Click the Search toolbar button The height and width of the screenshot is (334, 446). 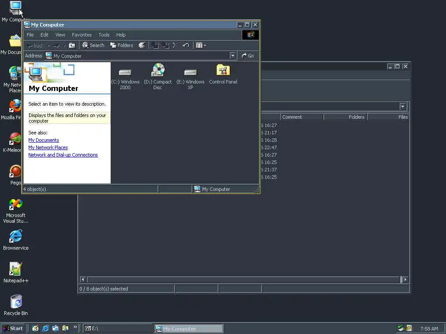[93, 45]
